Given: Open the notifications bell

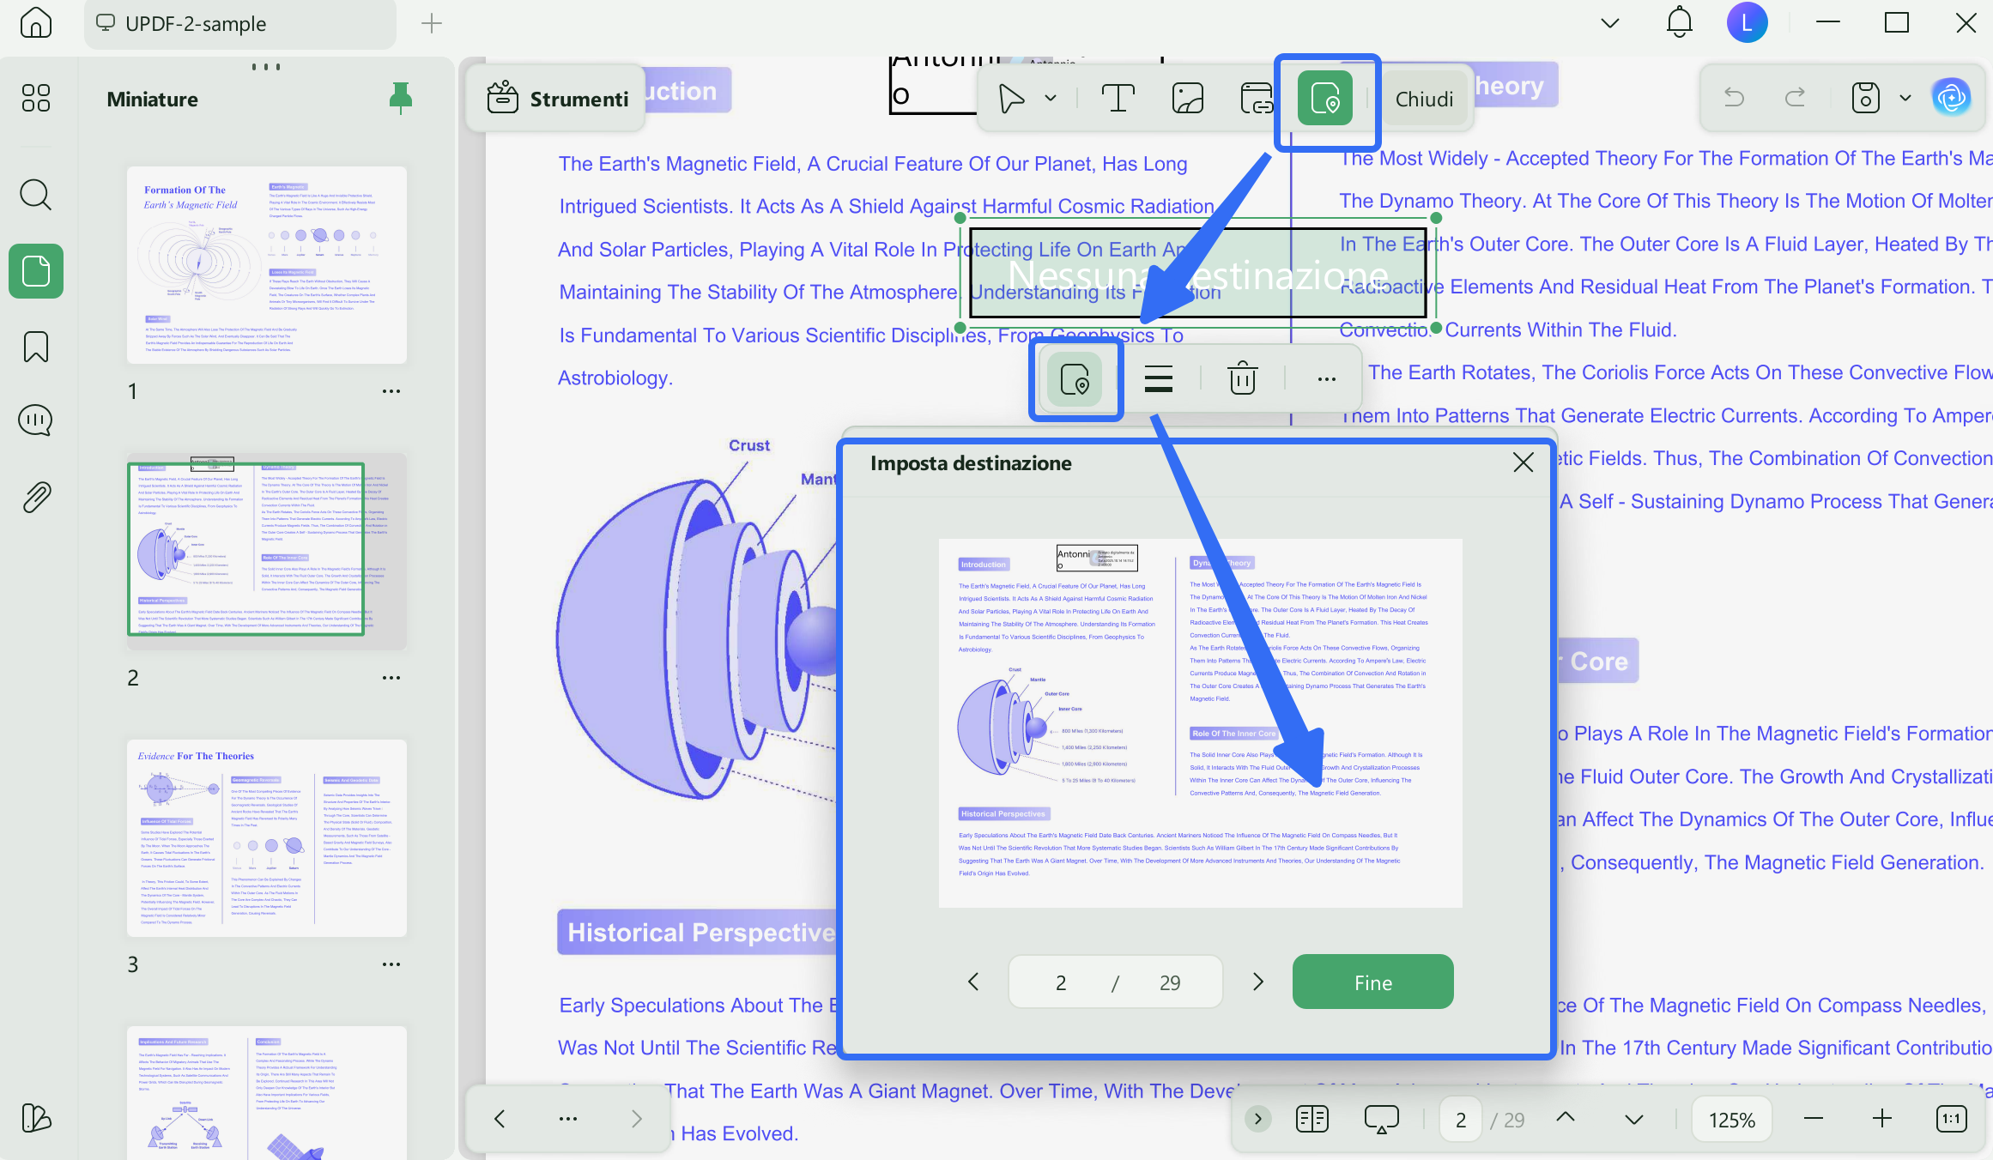Looking at the screenshot, I should coord(1679,23).
